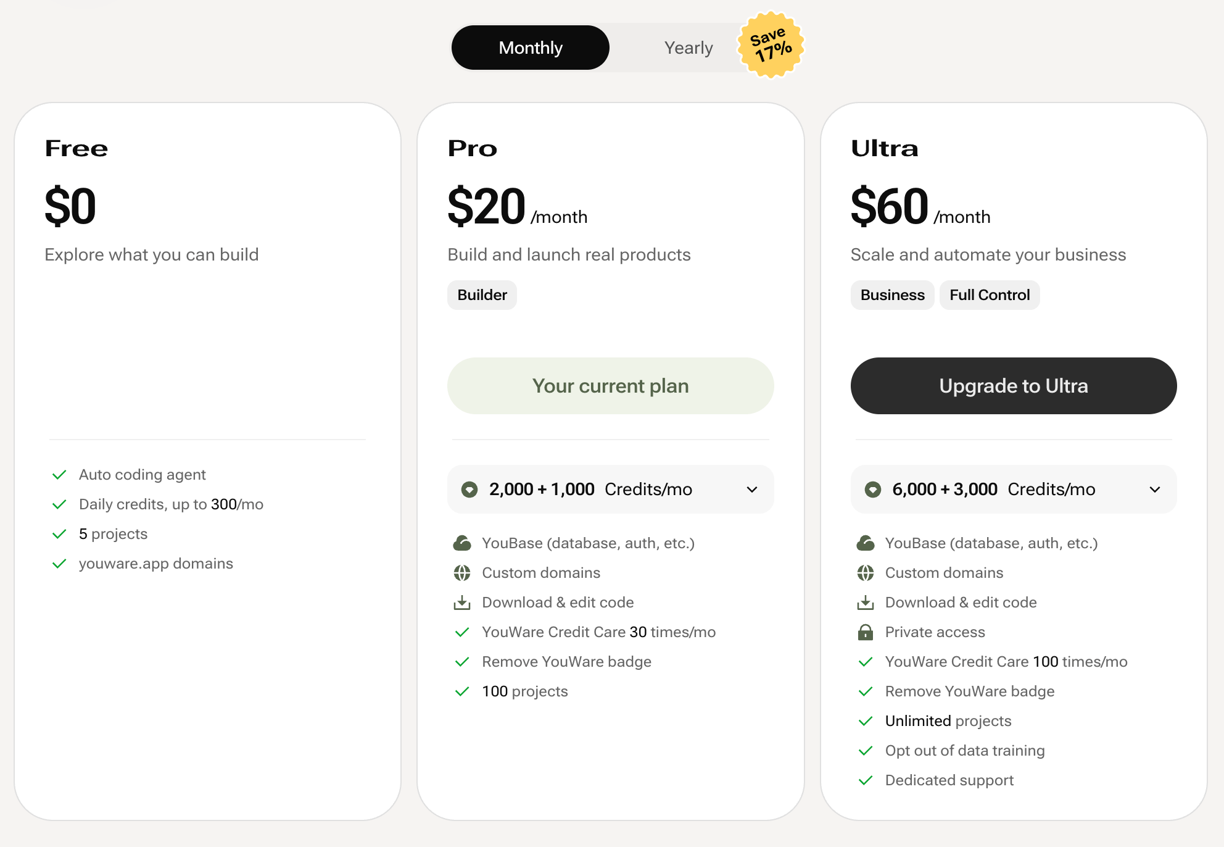The width and height of the screenshot is (1224, 847).
Task: Switch billing to Monthly
Action: point(531,48)
